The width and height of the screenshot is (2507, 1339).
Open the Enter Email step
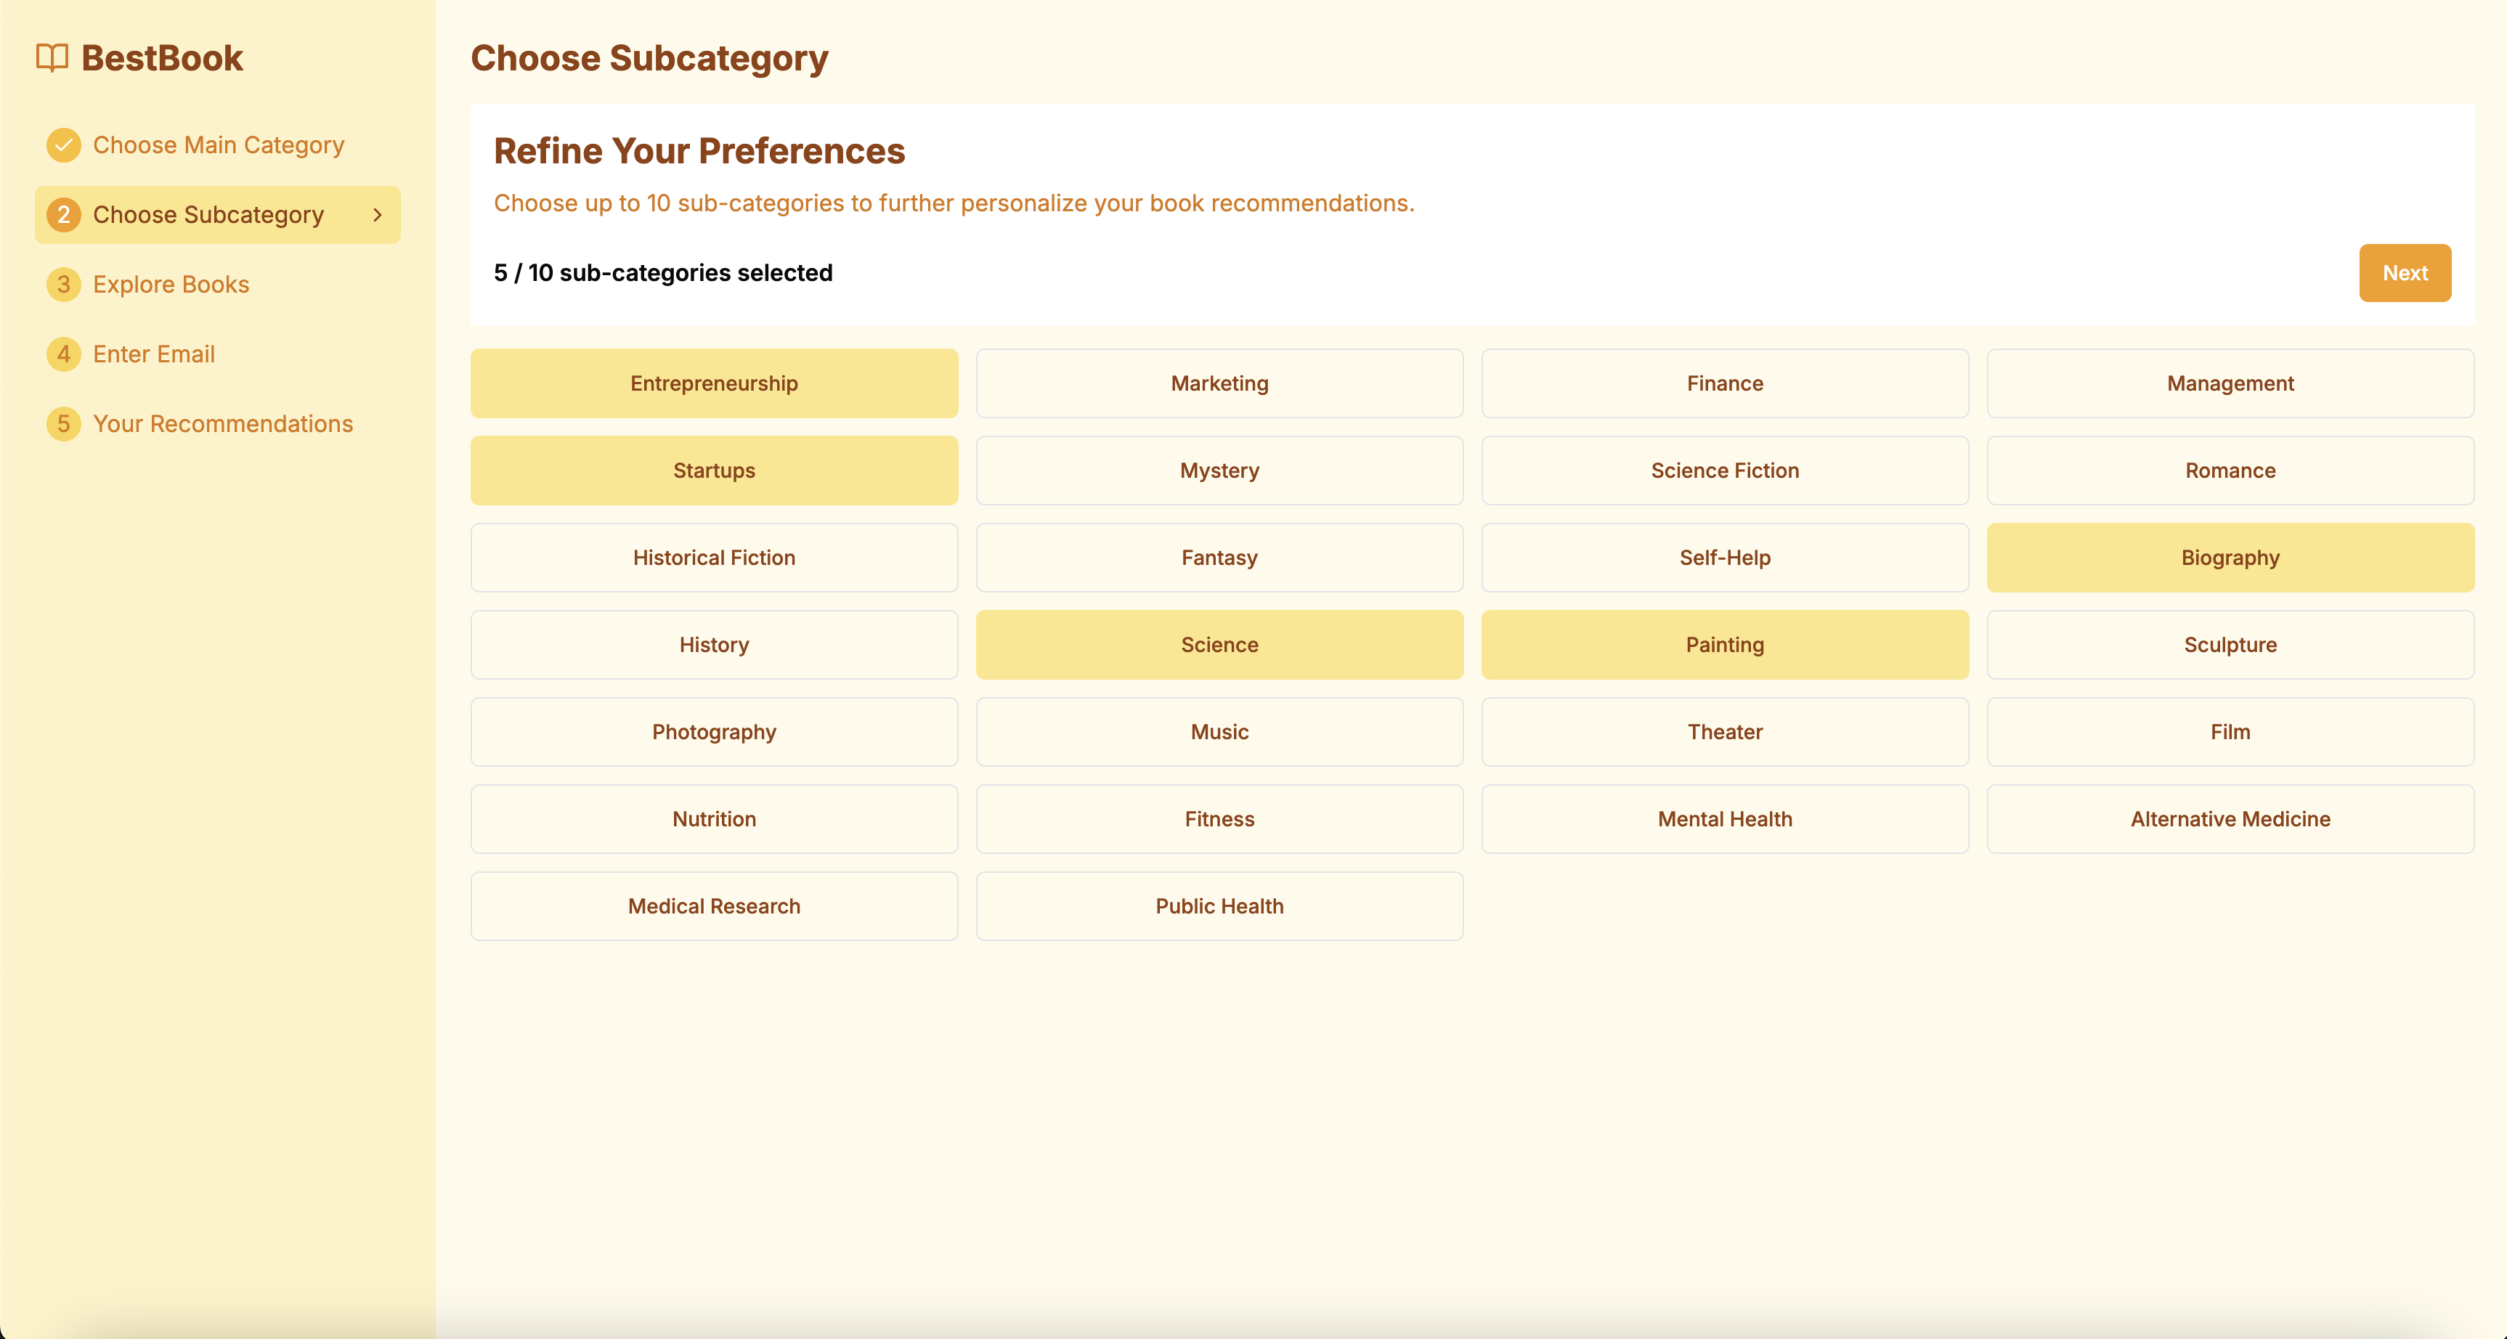pos(154,354)
